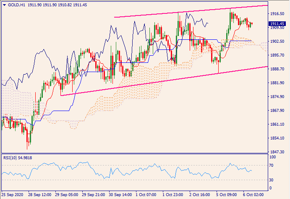Click the 28 Sep 12:00 time label
The width and height of the screenshot is (290, 199).
pyautogui.click(x=40, y=195)
